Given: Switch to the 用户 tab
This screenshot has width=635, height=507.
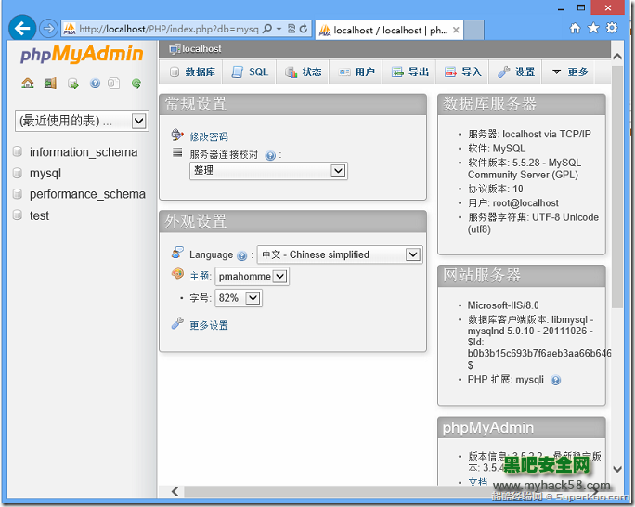Looking at the screenshot, I should pos(356,72).
